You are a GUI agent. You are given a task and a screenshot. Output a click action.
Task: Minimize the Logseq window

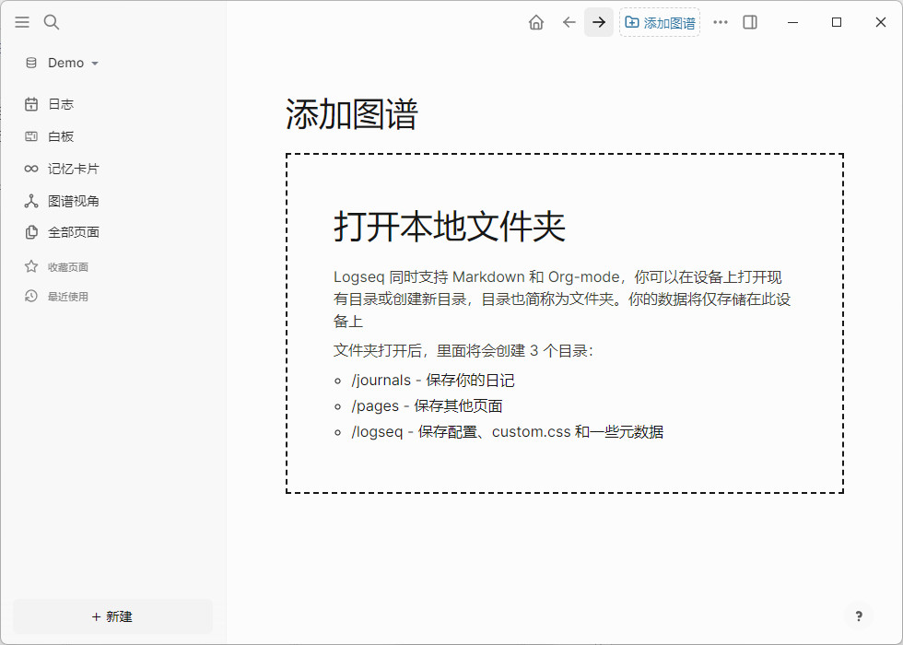(793, 22)
